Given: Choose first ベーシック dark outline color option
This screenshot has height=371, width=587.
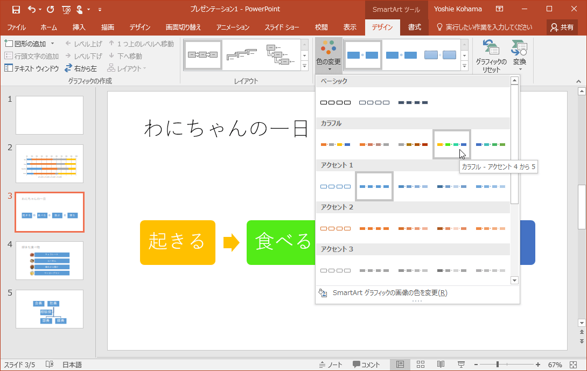Looking at the screenshot, I should tap(336, 103).
